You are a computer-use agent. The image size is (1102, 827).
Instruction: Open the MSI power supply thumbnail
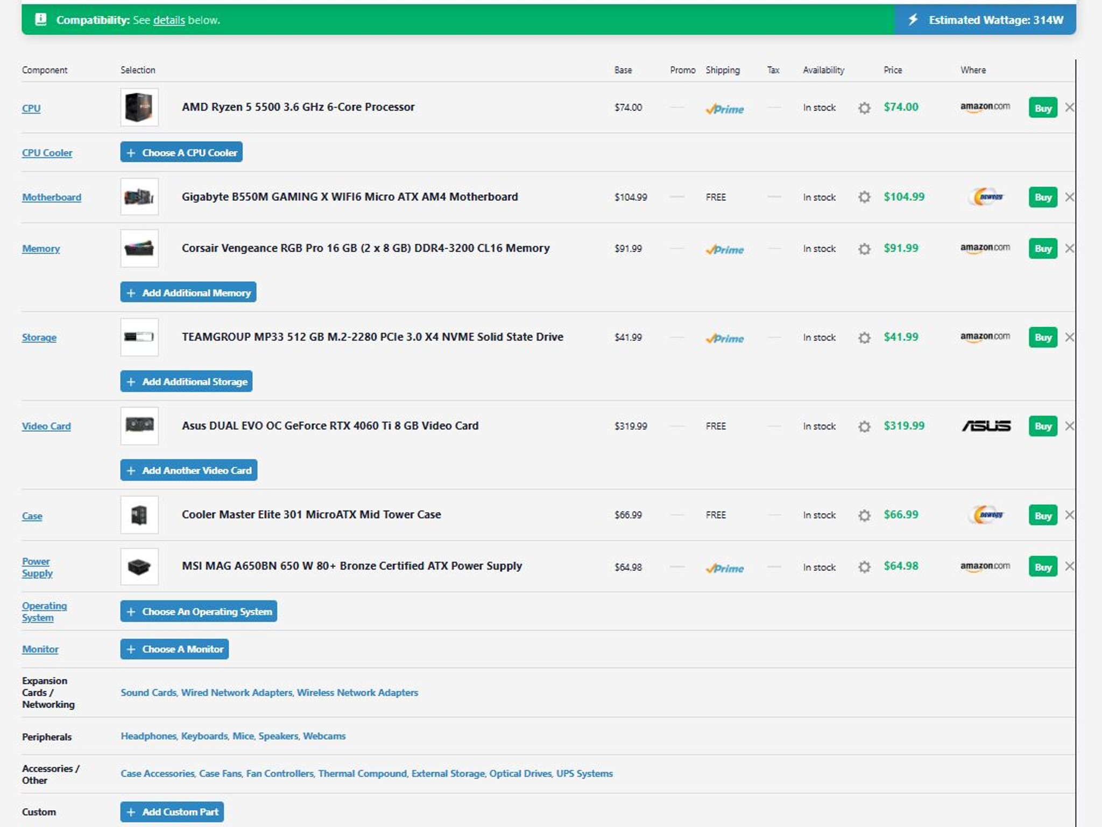coord(139,566)
